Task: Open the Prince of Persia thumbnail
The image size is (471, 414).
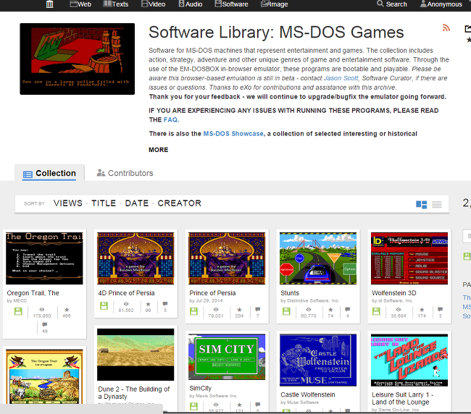Action: point(227,258)
